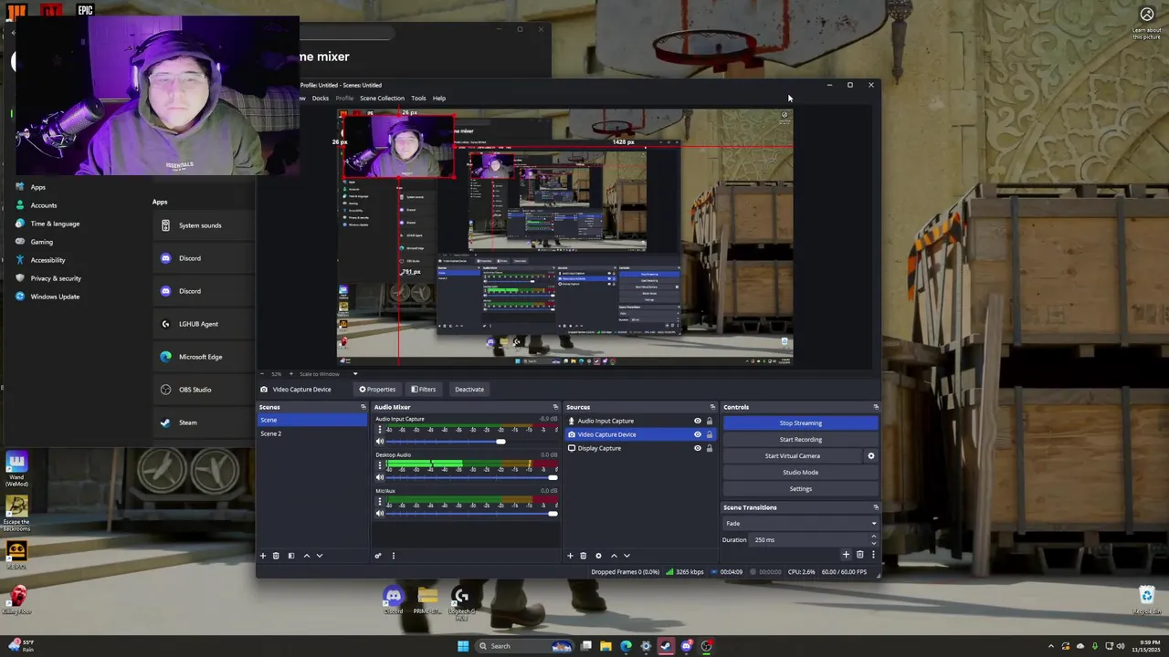Click Steam icon on taskbar

666,646
